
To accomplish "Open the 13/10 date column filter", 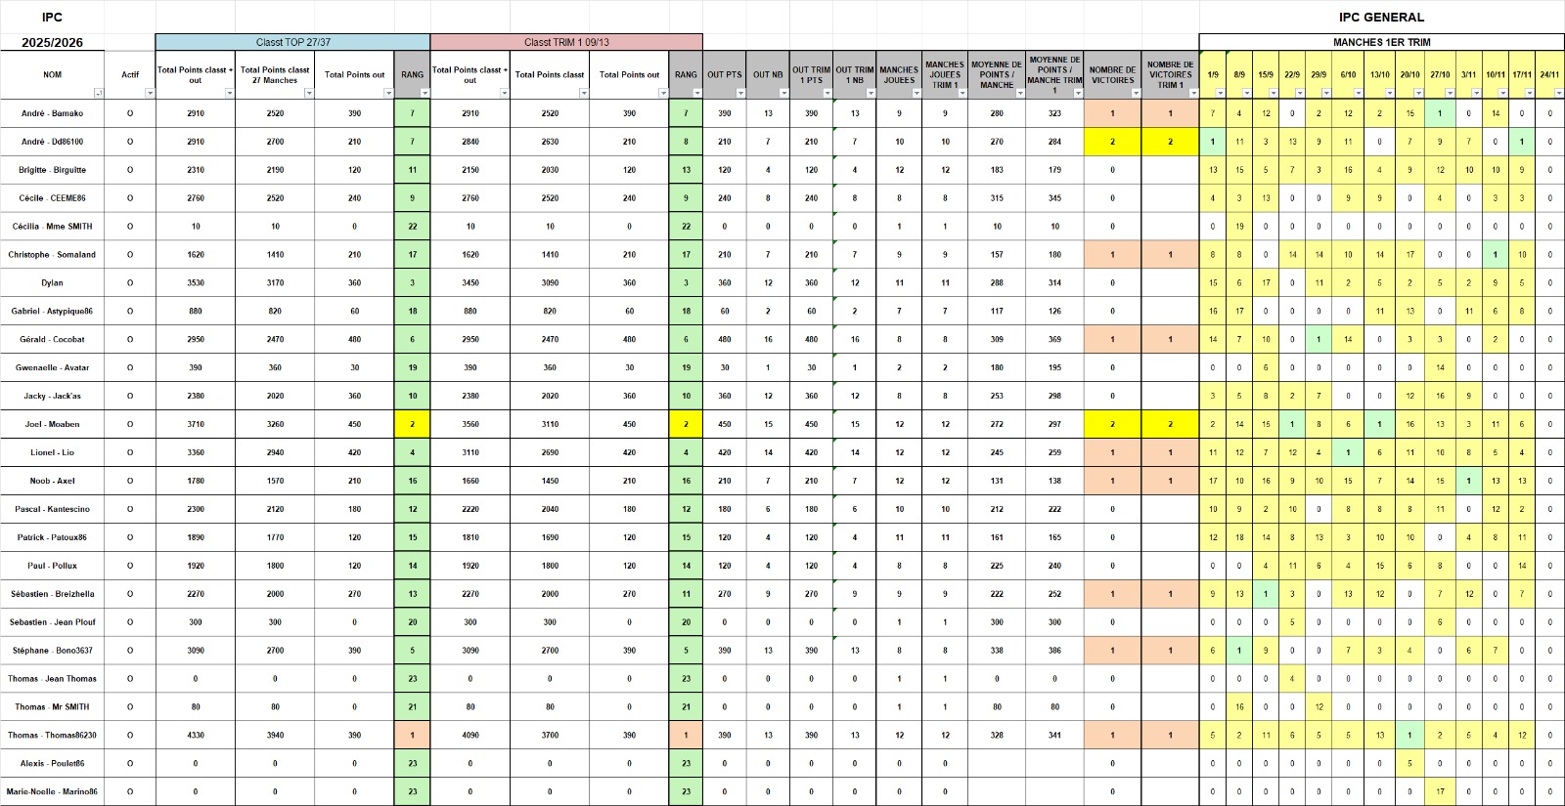I will click(x=1389, y=93).
